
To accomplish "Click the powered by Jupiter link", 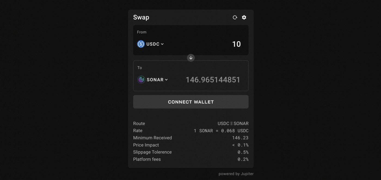I will 236,173.
